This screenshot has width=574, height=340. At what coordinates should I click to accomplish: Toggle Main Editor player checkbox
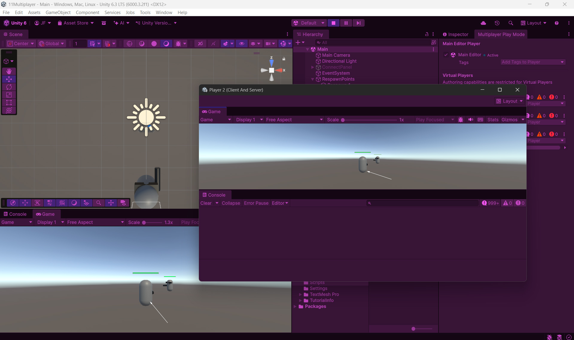point(446,55)
